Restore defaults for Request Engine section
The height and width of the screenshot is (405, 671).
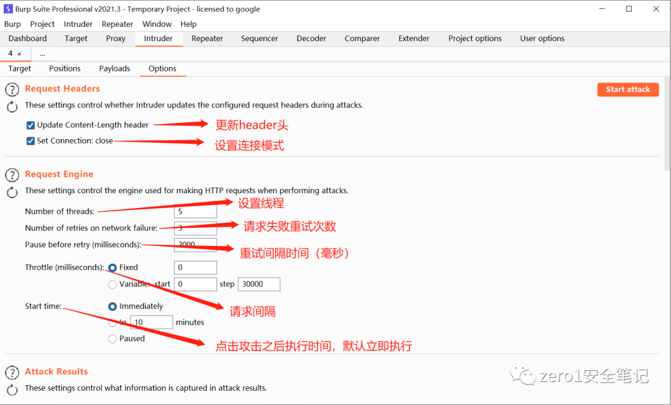tap(12, 193)
